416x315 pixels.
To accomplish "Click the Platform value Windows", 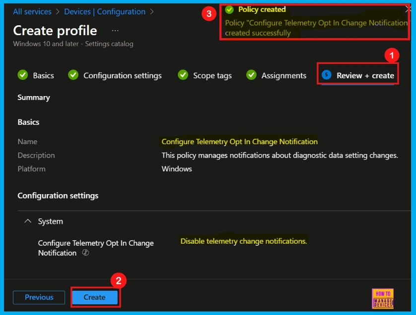I will click(177, 169).
